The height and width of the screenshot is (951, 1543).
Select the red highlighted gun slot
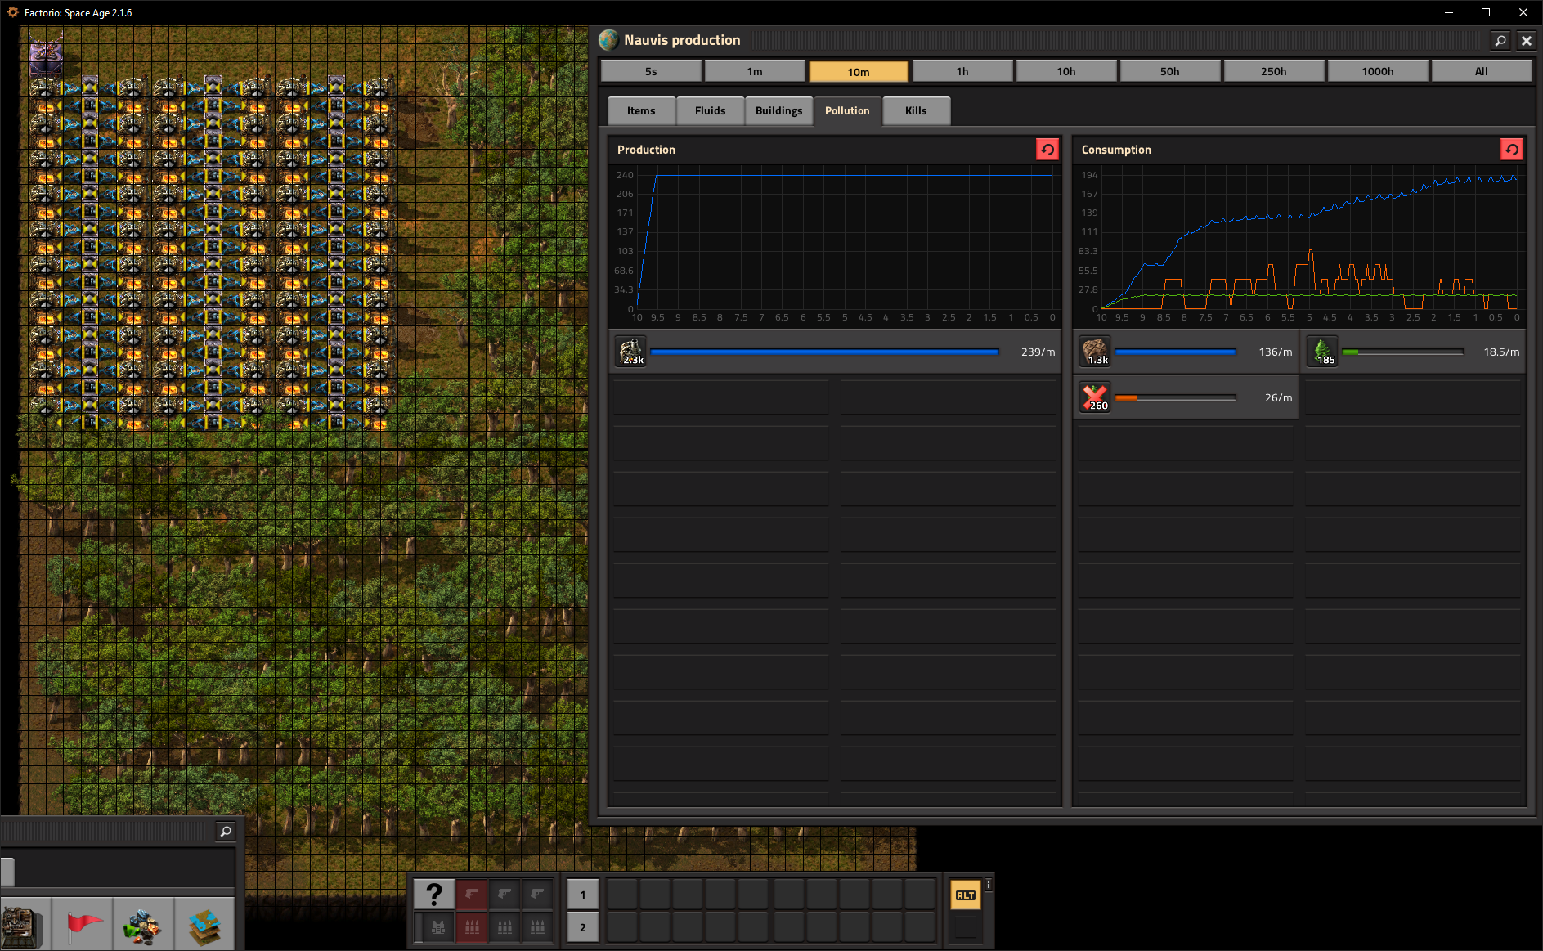(x=472, y=895)
